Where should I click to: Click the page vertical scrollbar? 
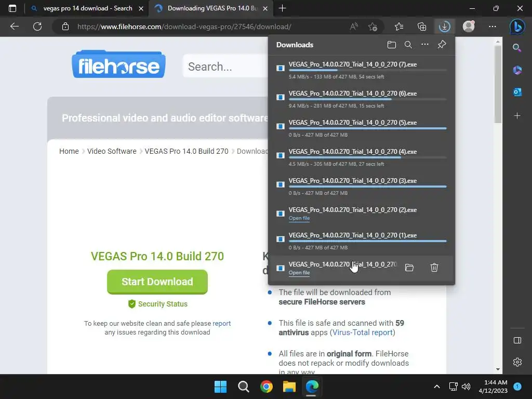coord(498,85)
